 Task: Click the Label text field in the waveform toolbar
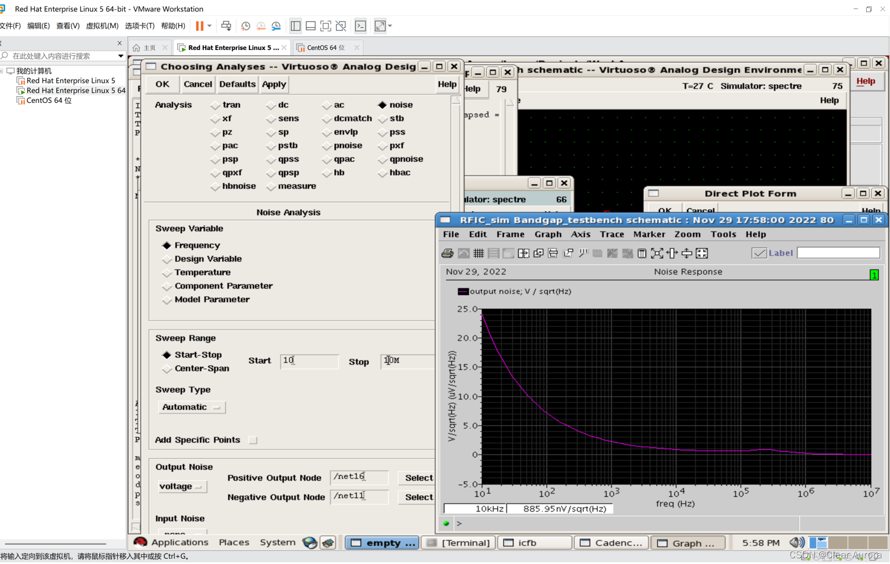838,253
